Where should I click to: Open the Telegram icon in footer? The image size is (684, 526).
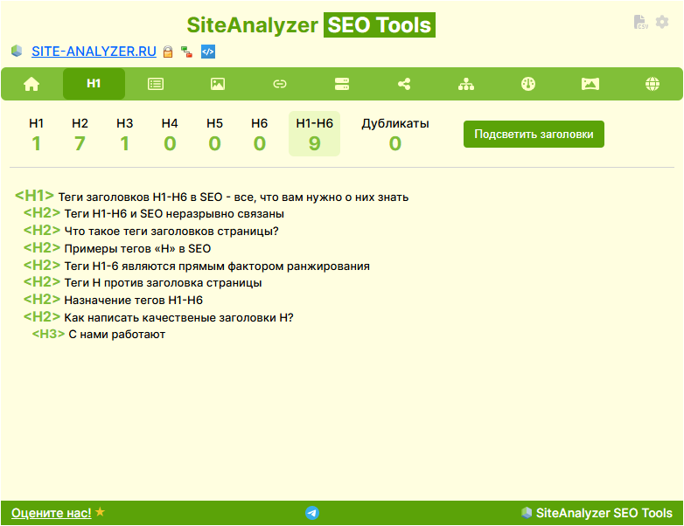(312, 513)
